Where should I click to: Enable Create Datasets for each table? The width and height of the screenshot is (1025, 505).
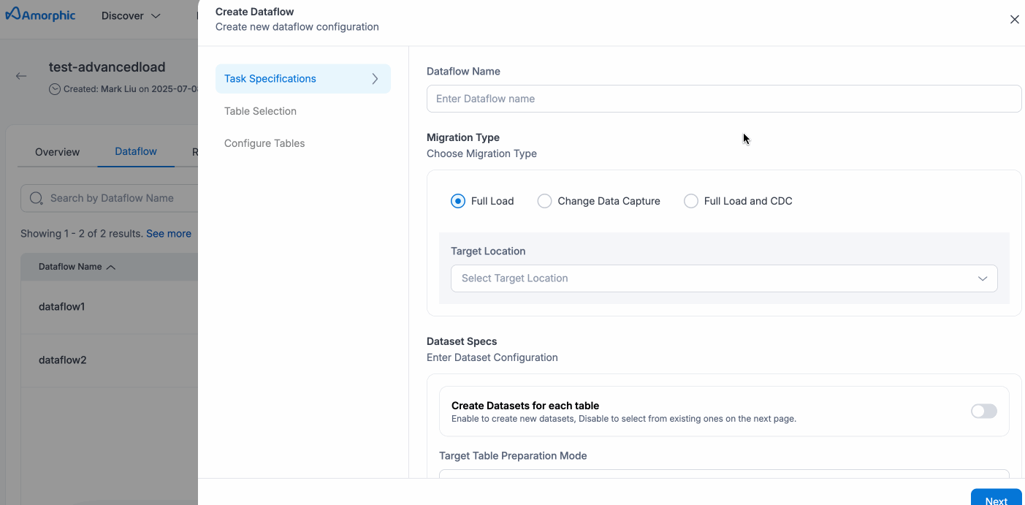[983, 411]
